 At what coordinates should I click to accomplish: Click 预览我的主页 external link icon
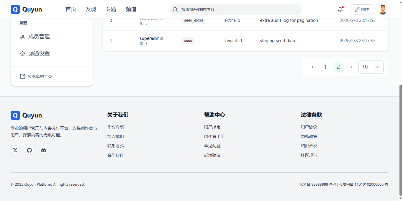[x=22, y=76]
